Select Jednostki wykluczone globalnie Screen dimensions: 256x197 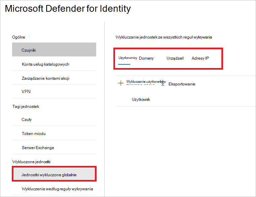54,174
